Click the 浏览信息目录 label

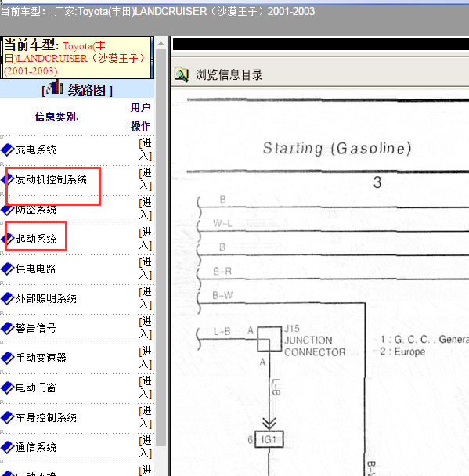(x=229, y=75)
